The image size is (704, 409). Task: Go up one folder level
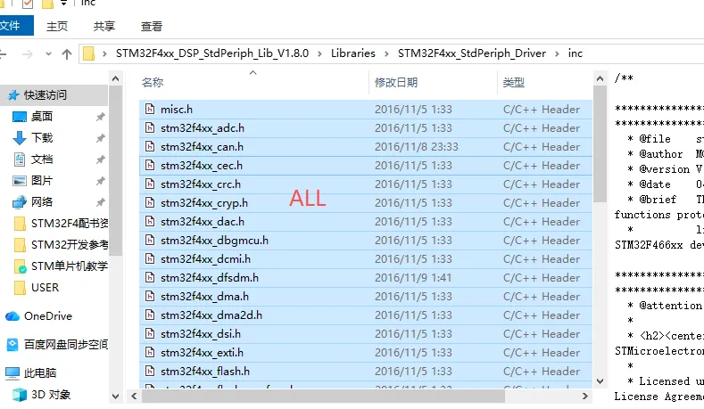(x=67, y=54)
